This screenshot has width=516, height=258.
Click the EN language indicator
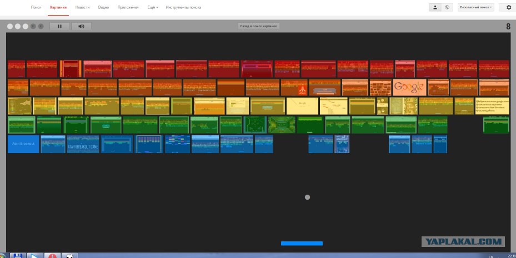click(x=490, y=256)
